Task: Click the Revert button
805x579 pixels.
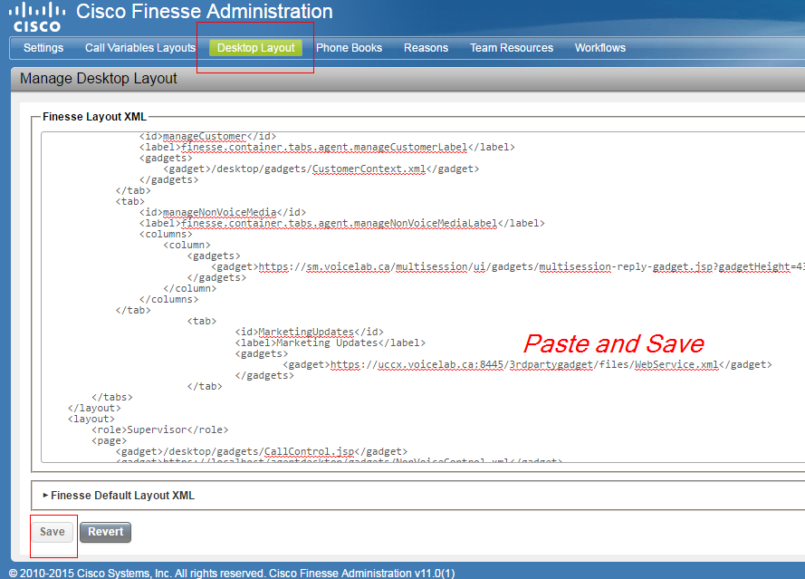Action: click(x=105, y=532)
